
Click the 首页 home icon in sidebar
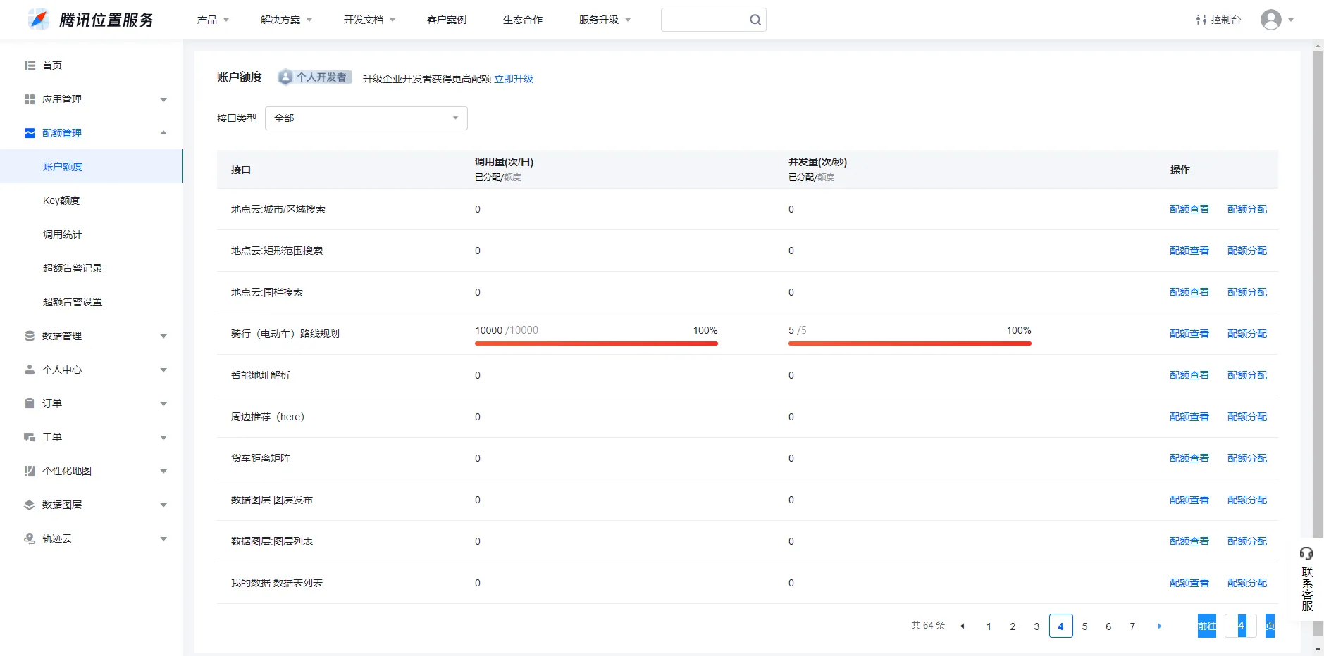click(30, 65)
